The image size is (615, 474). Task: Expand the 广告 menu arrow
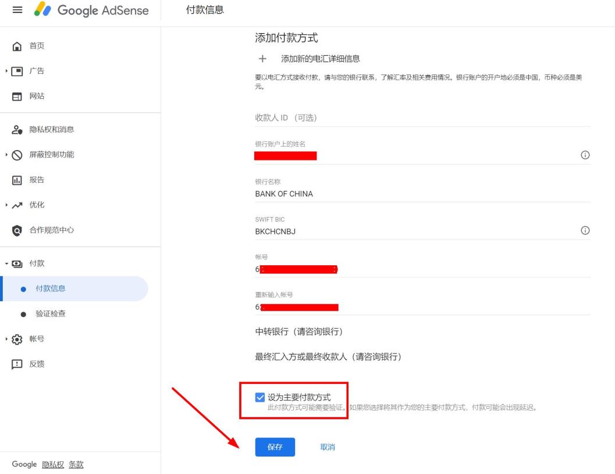pos(6,71)
